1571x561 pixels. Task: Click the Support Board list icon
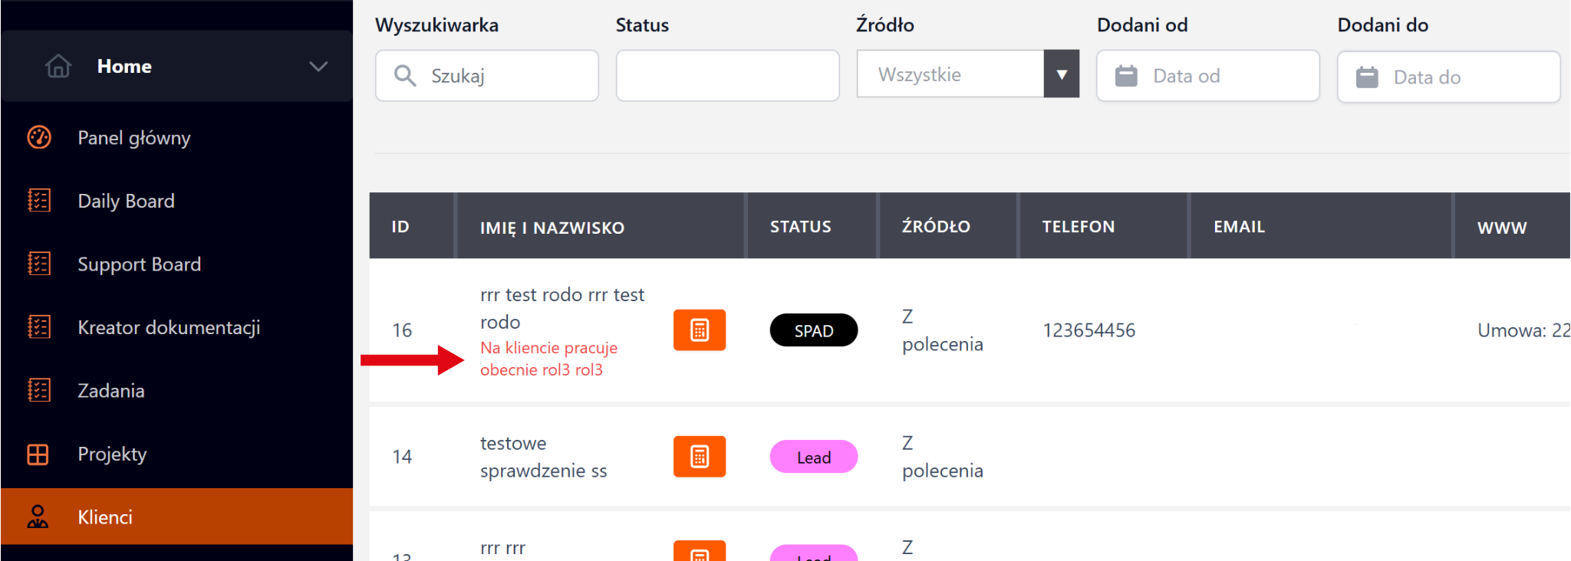[39, 264]
